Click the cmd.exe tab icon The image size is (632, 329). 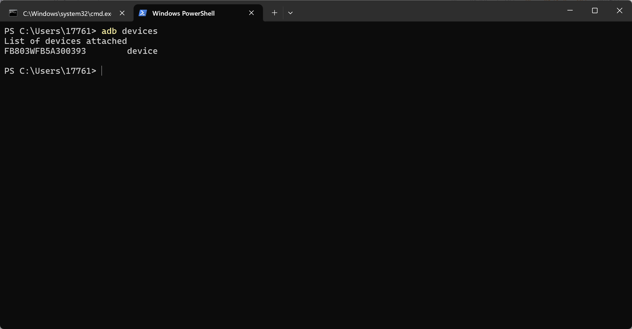pyautogui.click(x=13, y=13)
